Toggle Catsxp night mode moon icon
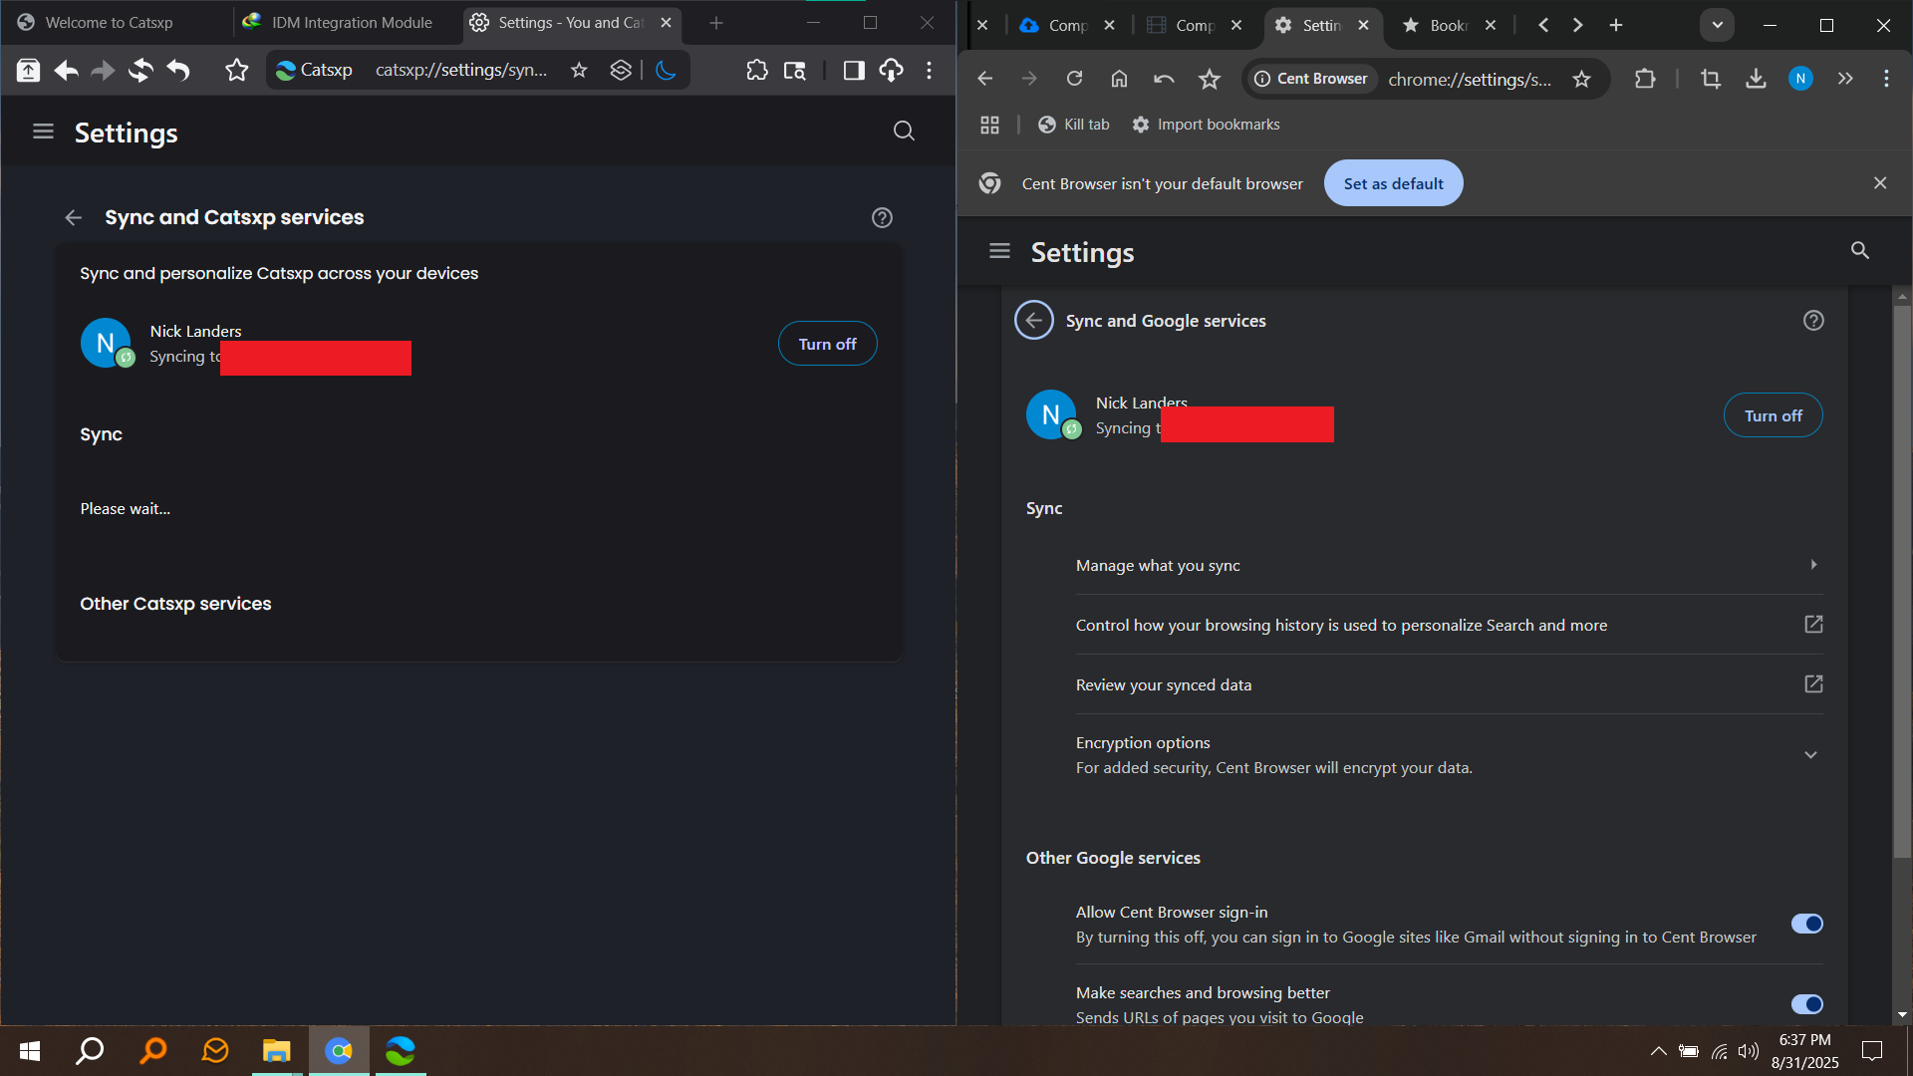Screen dimensions: 1913x1076 (x=666, y=70)
